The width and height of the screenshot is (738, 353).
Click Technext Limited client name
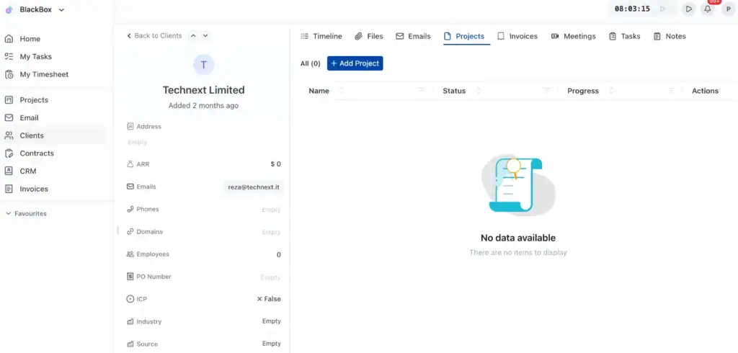click(x=204, y=90)
